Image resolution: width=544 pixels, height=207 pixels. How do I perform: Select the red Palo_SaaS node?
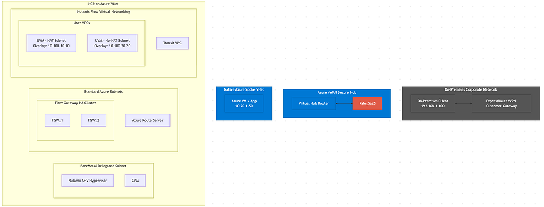tap(368, 103)
